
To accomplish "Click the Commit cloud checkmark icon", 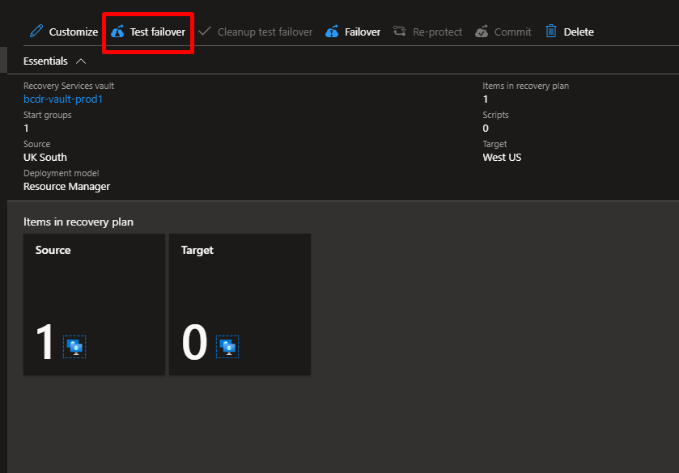I will click(482, 32).
